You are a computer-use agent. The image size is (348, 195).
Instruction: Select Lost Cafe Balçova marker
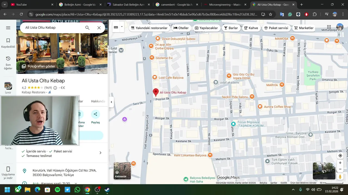pos(155,77)
